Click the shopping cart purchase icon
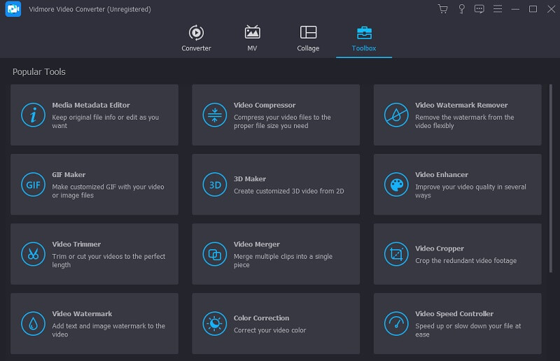The height and width of the screenshot is (361, 560). (x=442, y=9)
